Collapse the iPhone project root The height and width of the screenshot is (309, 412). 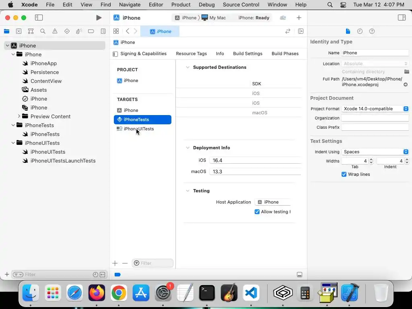coord(7,45)
